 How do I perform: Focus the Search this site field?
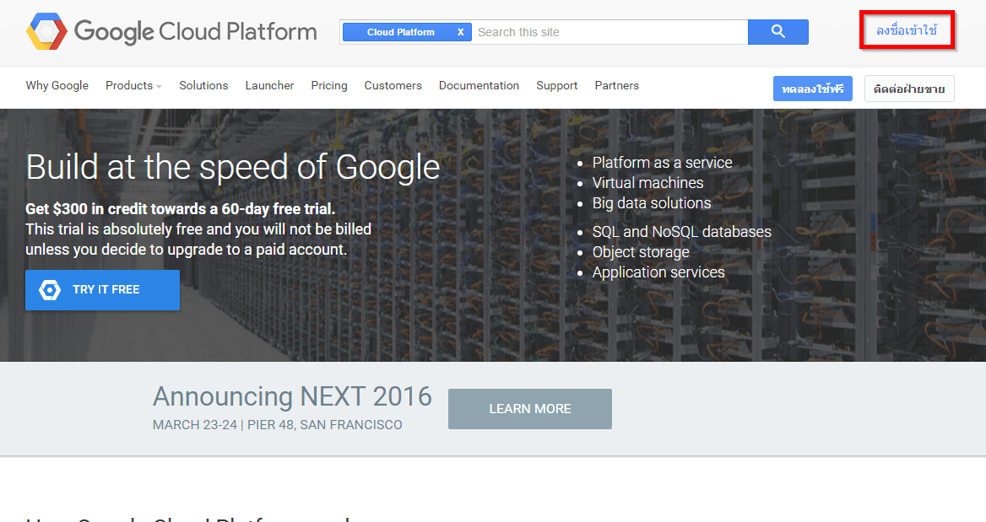[x=610, y=32]
